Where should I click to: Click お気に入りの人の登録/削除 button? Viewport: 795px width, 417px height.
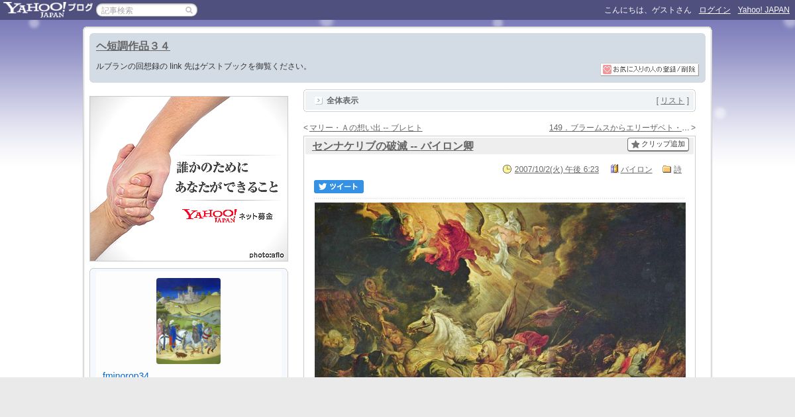point(649,69)
